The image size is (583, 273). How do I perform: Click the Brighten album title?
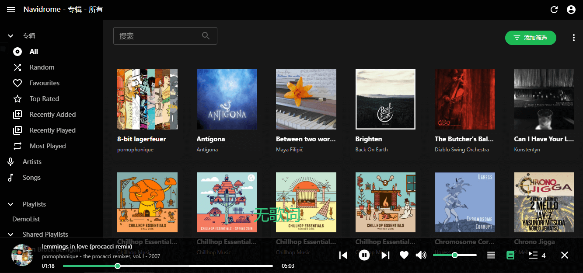[x=369, y=139]
